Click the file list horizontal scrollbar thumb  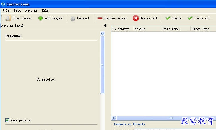point(166,118)
